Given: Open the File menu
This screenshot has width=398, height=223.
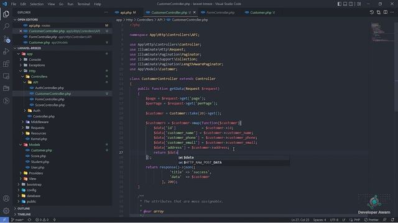Looking at the screenshot, I should coord(14,4).
